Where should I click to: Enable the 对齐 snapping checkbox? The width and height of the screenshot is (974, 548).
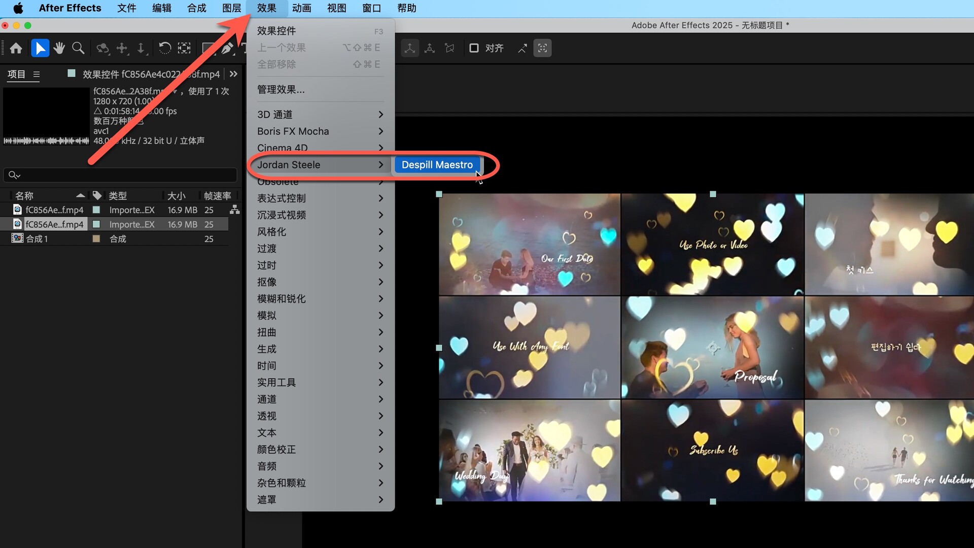click(474, 48)
